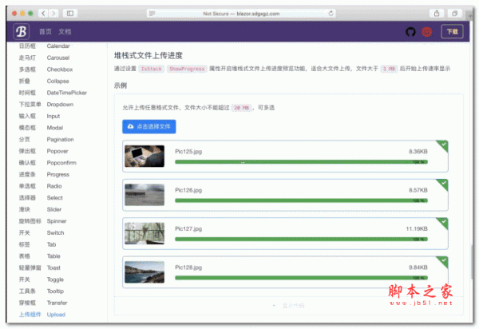Open the Spinner sidebar entry
The image size is (479, 329).
(57, 221)
